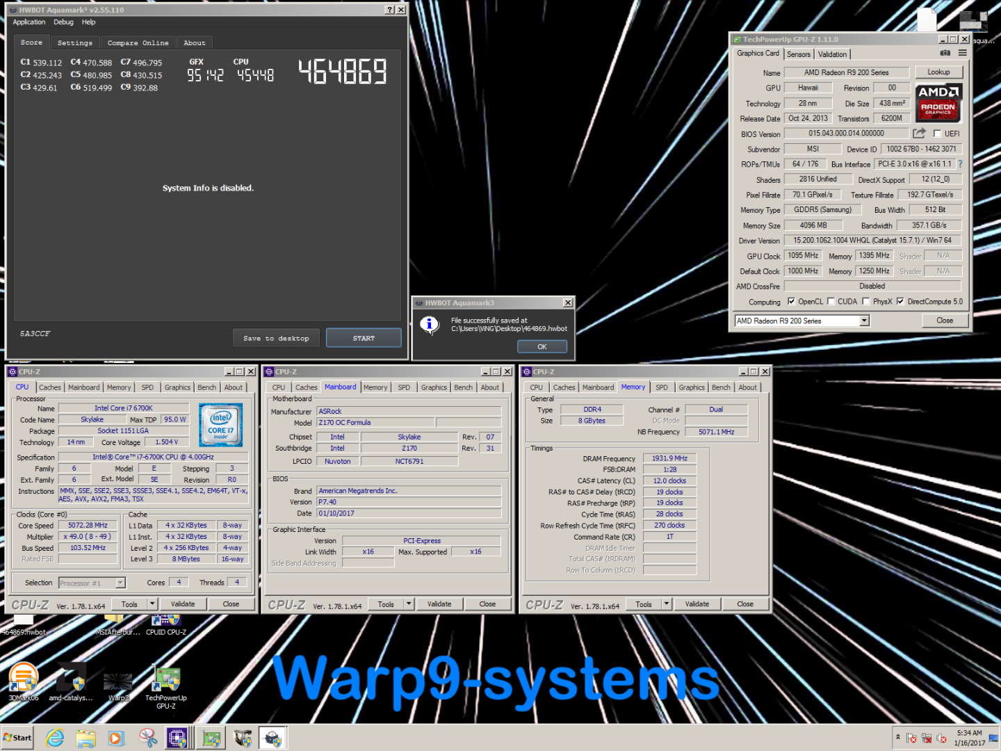Image resolution: width=1001 pixels, height=751 pixels.
Task: Click the Cores value field showing 4
Action: point(179,582)
